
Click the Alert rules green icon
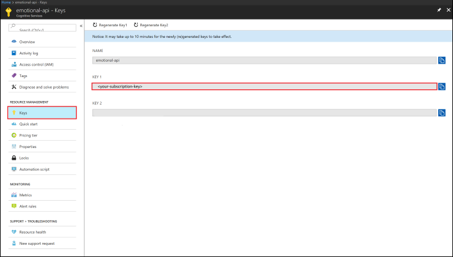pos(14,206)
